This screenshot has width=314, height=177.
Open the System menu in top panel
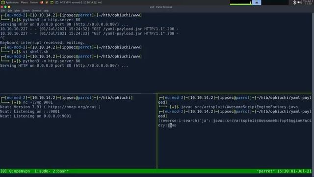pyautogui.click(x=34, y=2)
